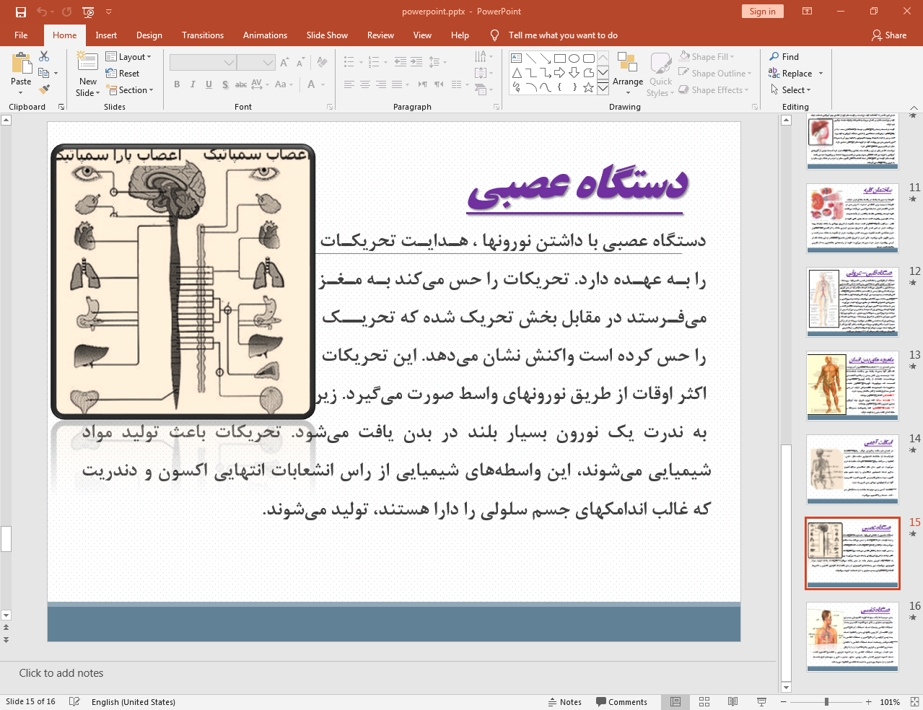Image resolution: width=923 pixels, height=710 pixels.
Task: Toggle Text Shadow formatting
Action: 225,84
